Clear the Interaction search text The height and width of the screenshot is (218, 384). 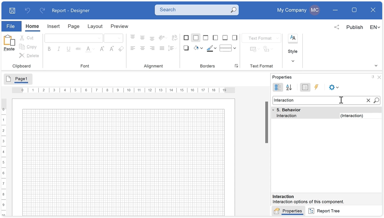pyautogui.click(x=368, y=100)
